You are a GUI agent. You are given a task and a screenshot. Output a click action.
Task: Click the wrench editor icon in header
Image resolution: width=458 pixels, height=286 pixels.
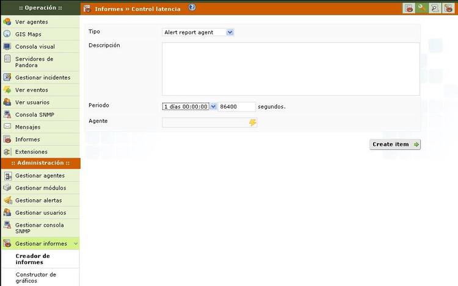pyautogui.click(x=422, y=9)
